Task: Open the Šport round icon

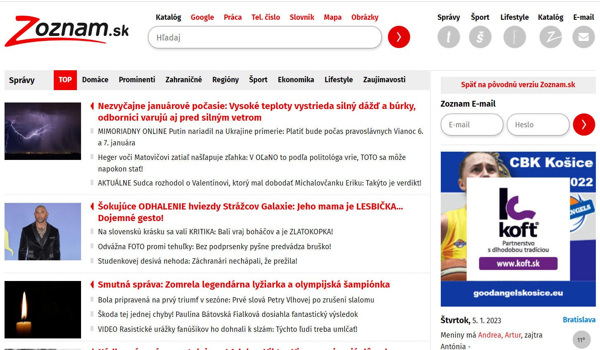Action: point(480,37)
